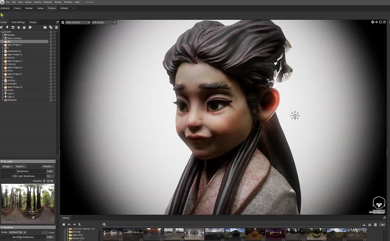Import an asset into the Library
This screenshot has width=390, height=241.
point(364,225)
